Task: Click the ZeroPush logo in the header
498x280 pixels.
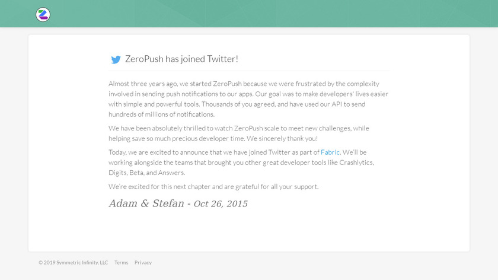Action: click(x=43, y=15)
